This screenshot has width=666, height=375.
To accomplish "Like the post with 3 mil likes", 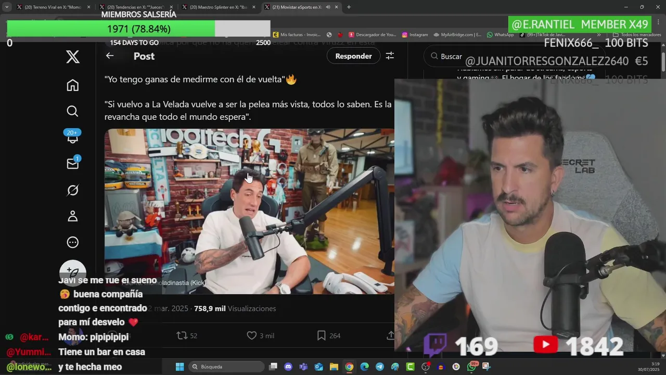I will (252, 335).
